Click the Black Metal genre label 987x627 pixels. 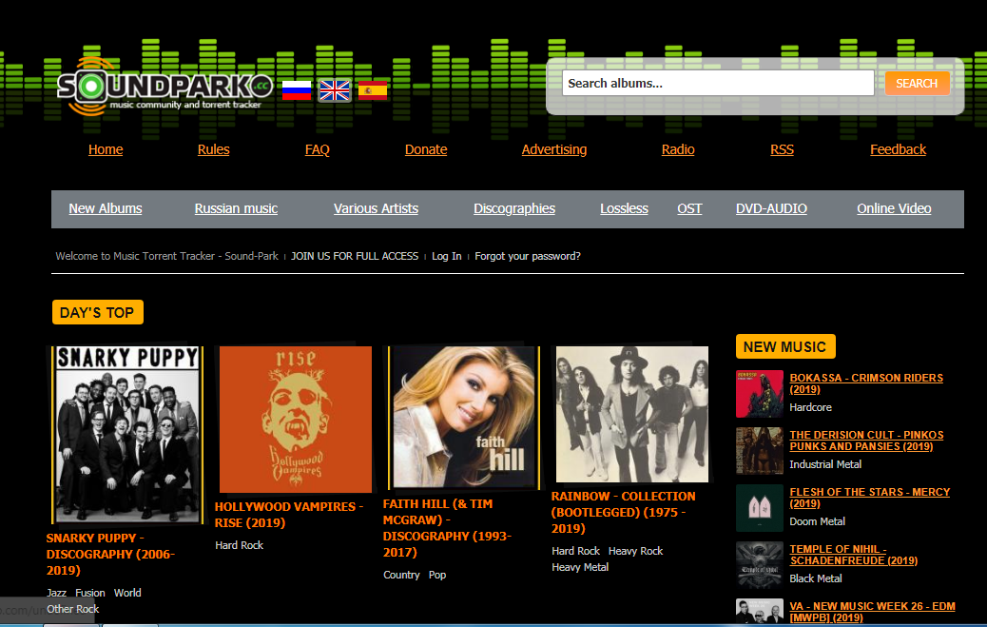click(x=815, y=578)
